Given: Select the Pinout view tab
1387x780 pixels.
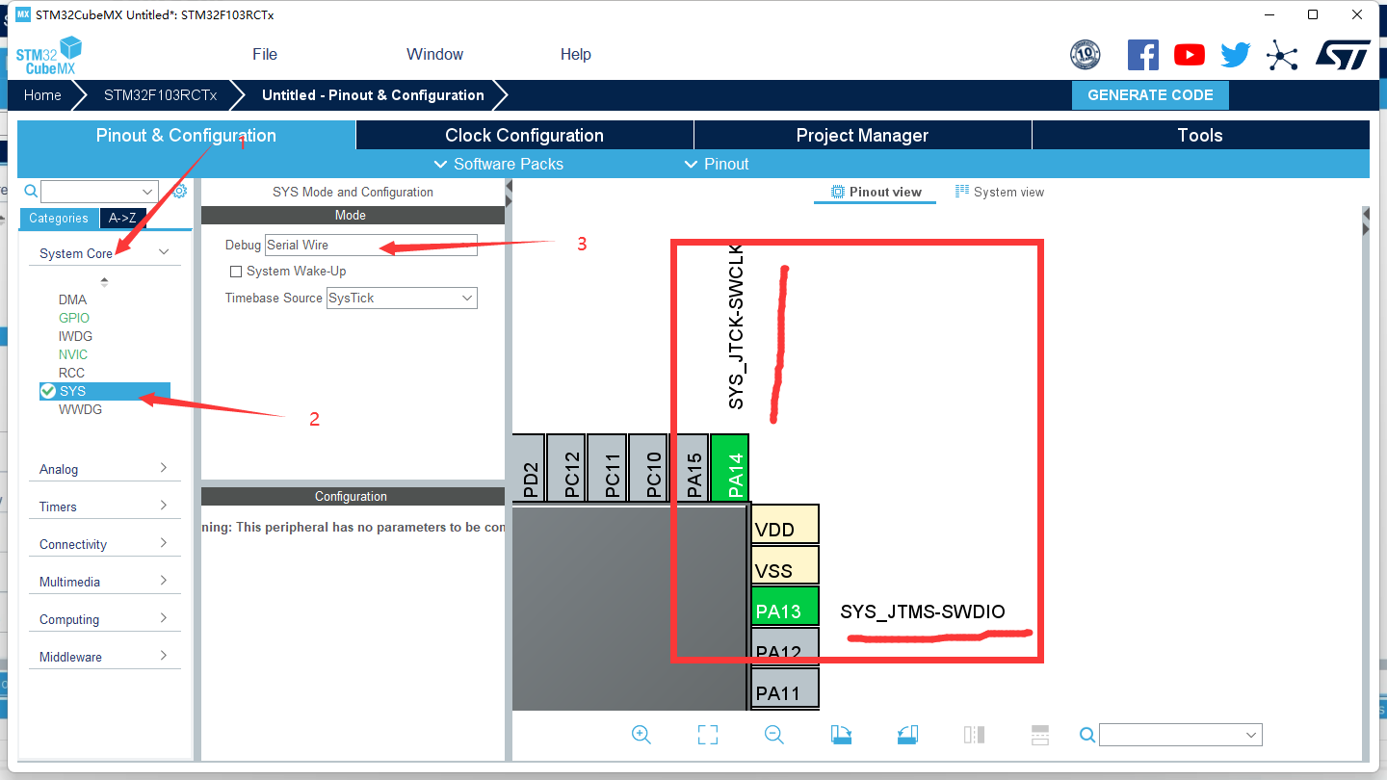Looking at the screenshot, I should tap(876, 192).
